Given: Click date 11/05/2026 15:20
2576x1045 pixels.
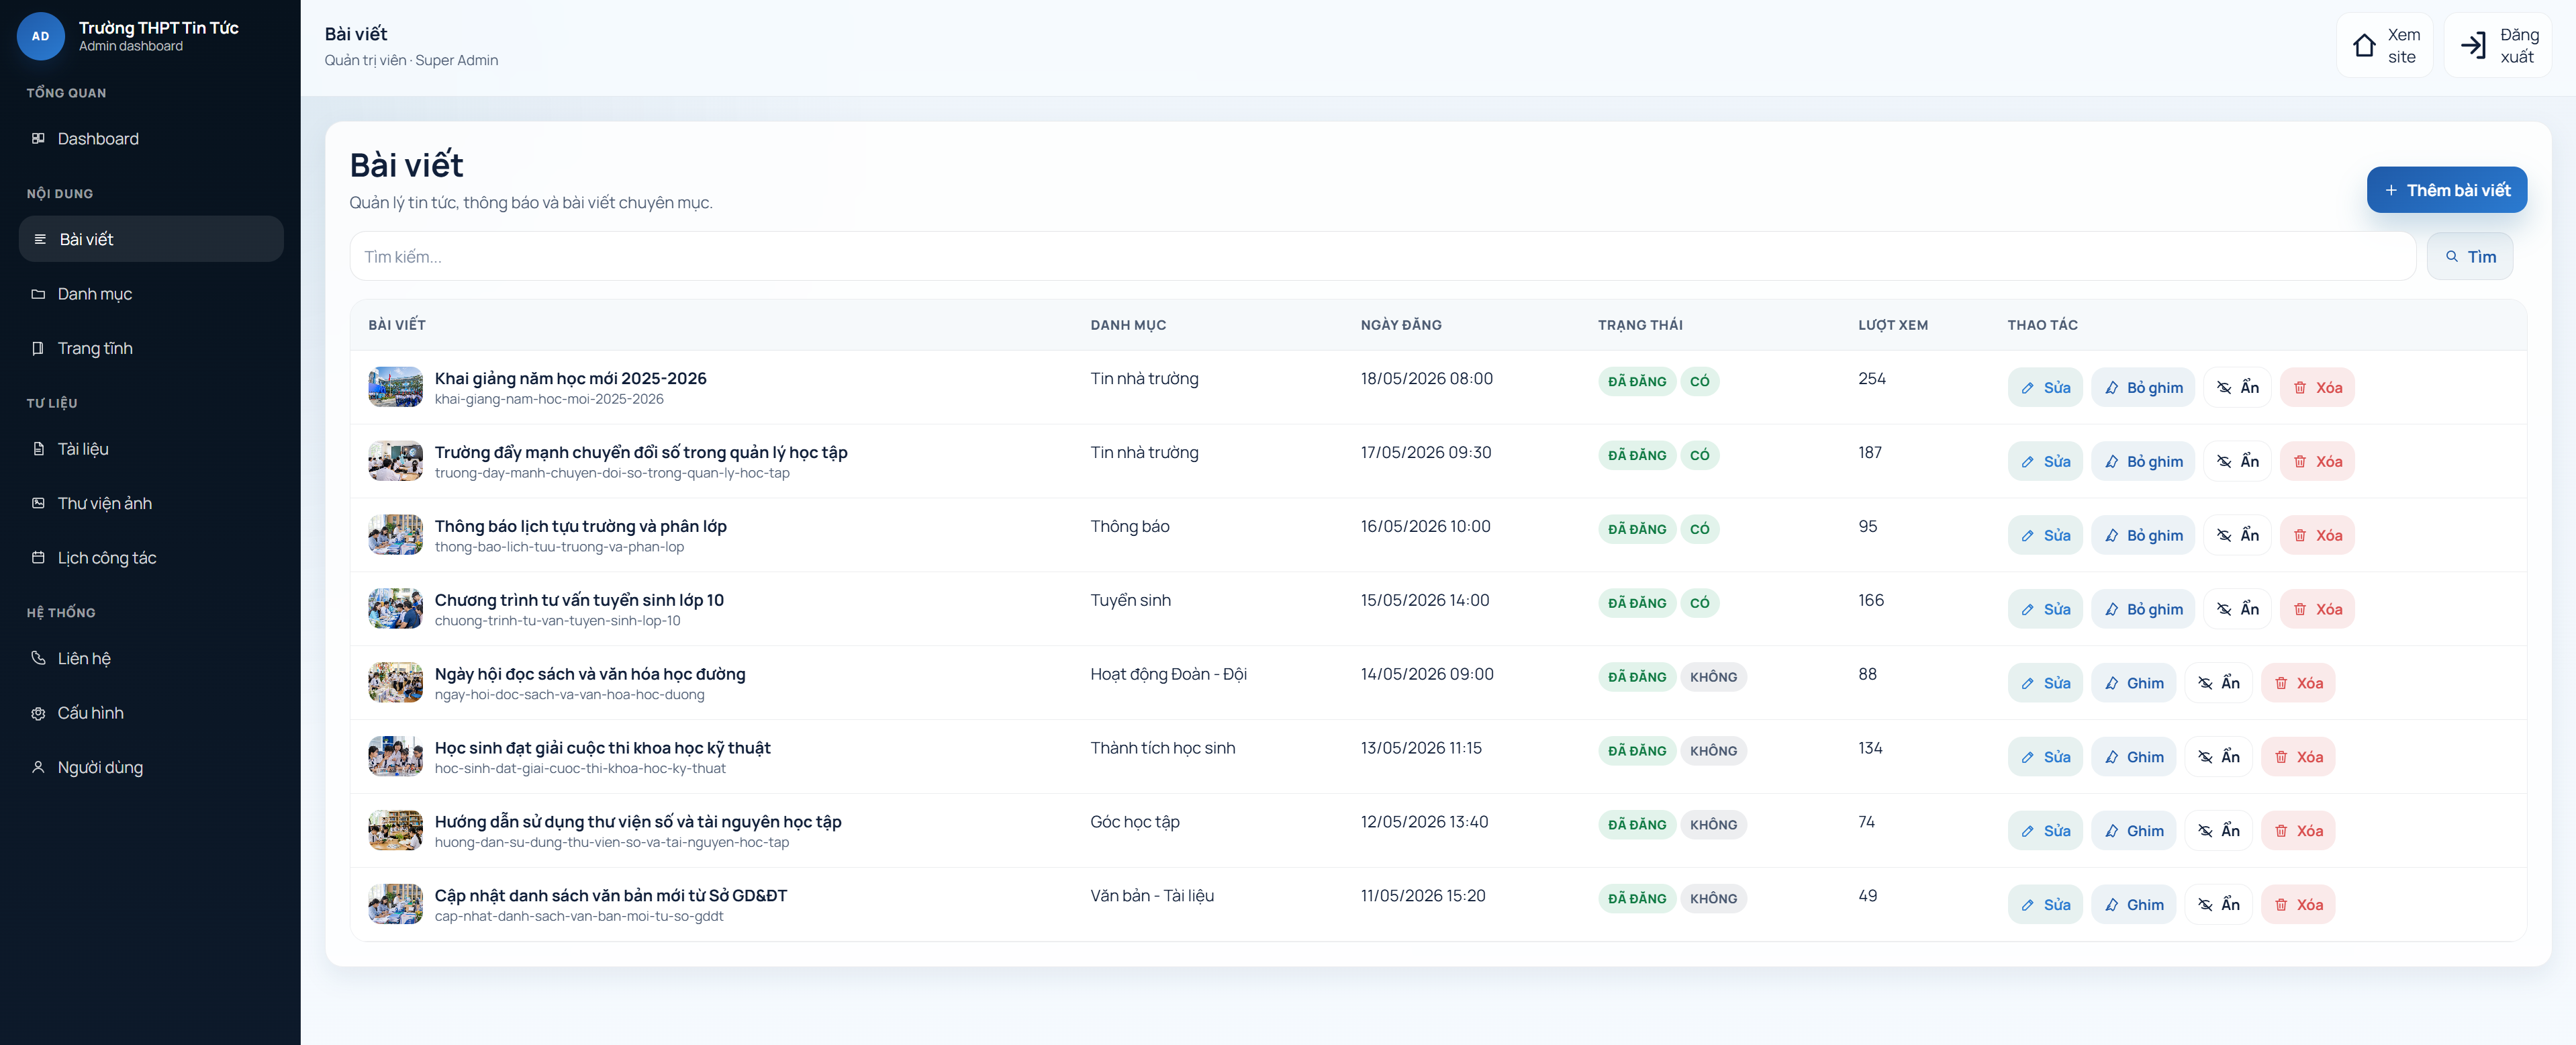Looking at the screenshot, I should click(x=1423, y=897).
